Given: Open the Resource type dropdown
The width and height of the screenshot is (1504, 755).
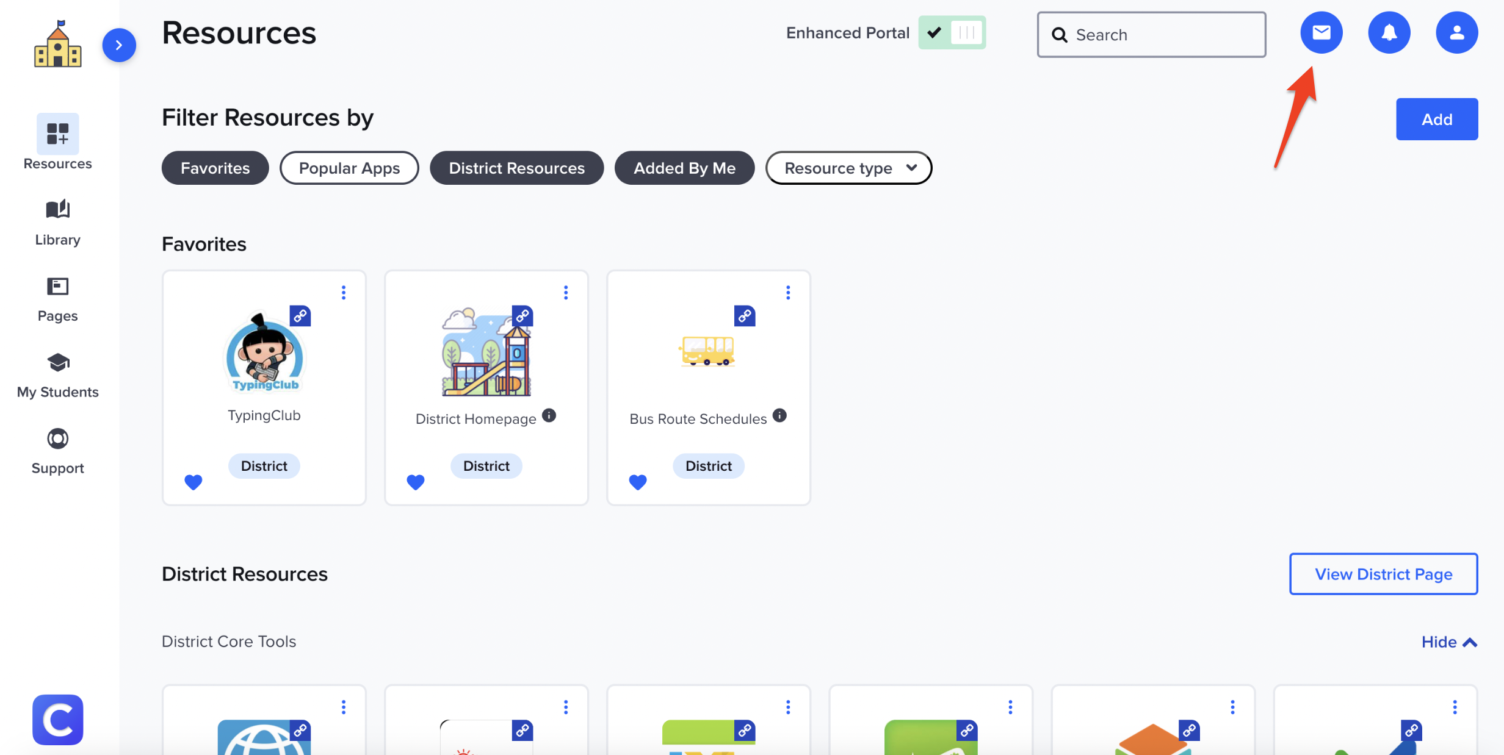Looking at the screenshot, I should click(x=848, y=168).
